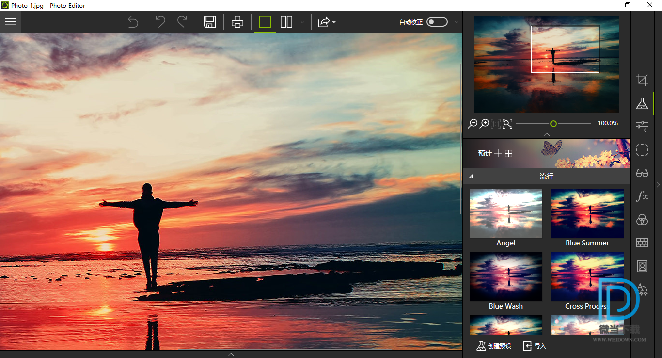The width and height of the screenshot is (662, 358).
Task: Click the 导入 import button
Action: (x=535, y=346)
